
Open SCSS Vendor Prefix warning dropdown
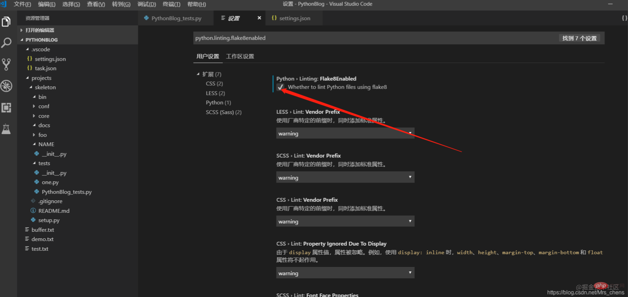345,177
